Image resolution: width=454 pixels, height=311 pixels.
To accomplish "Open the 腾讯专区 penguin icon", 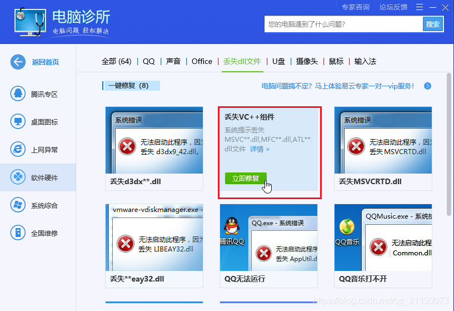I will 18,94.
